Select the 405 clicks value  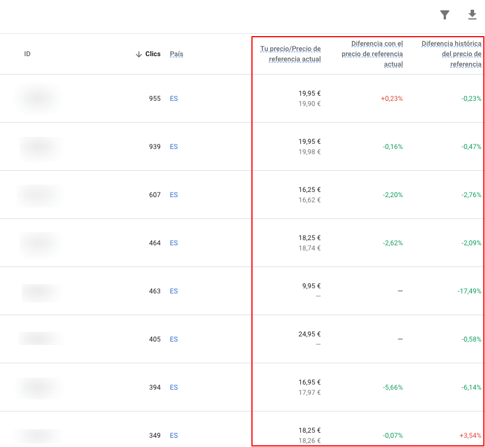[154, 339]
